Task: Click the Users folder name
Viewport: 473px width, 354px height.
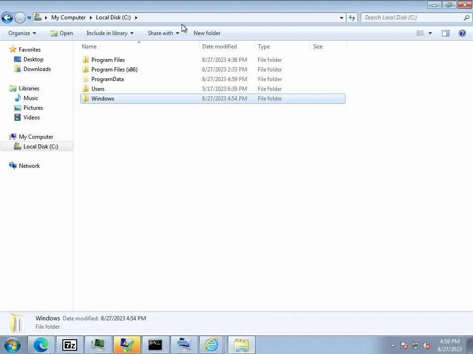Action: click(98, 88)
